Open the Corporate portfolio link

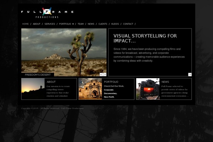tap(109, 90)
